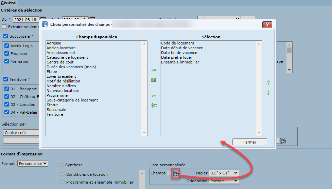Switch to the Général tab
Viewport: 332px width, 189px height.
(8, 3)
